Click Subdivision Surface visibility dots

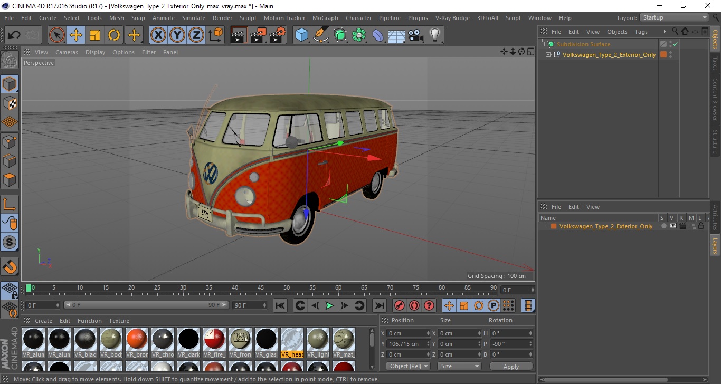[670, 44]
